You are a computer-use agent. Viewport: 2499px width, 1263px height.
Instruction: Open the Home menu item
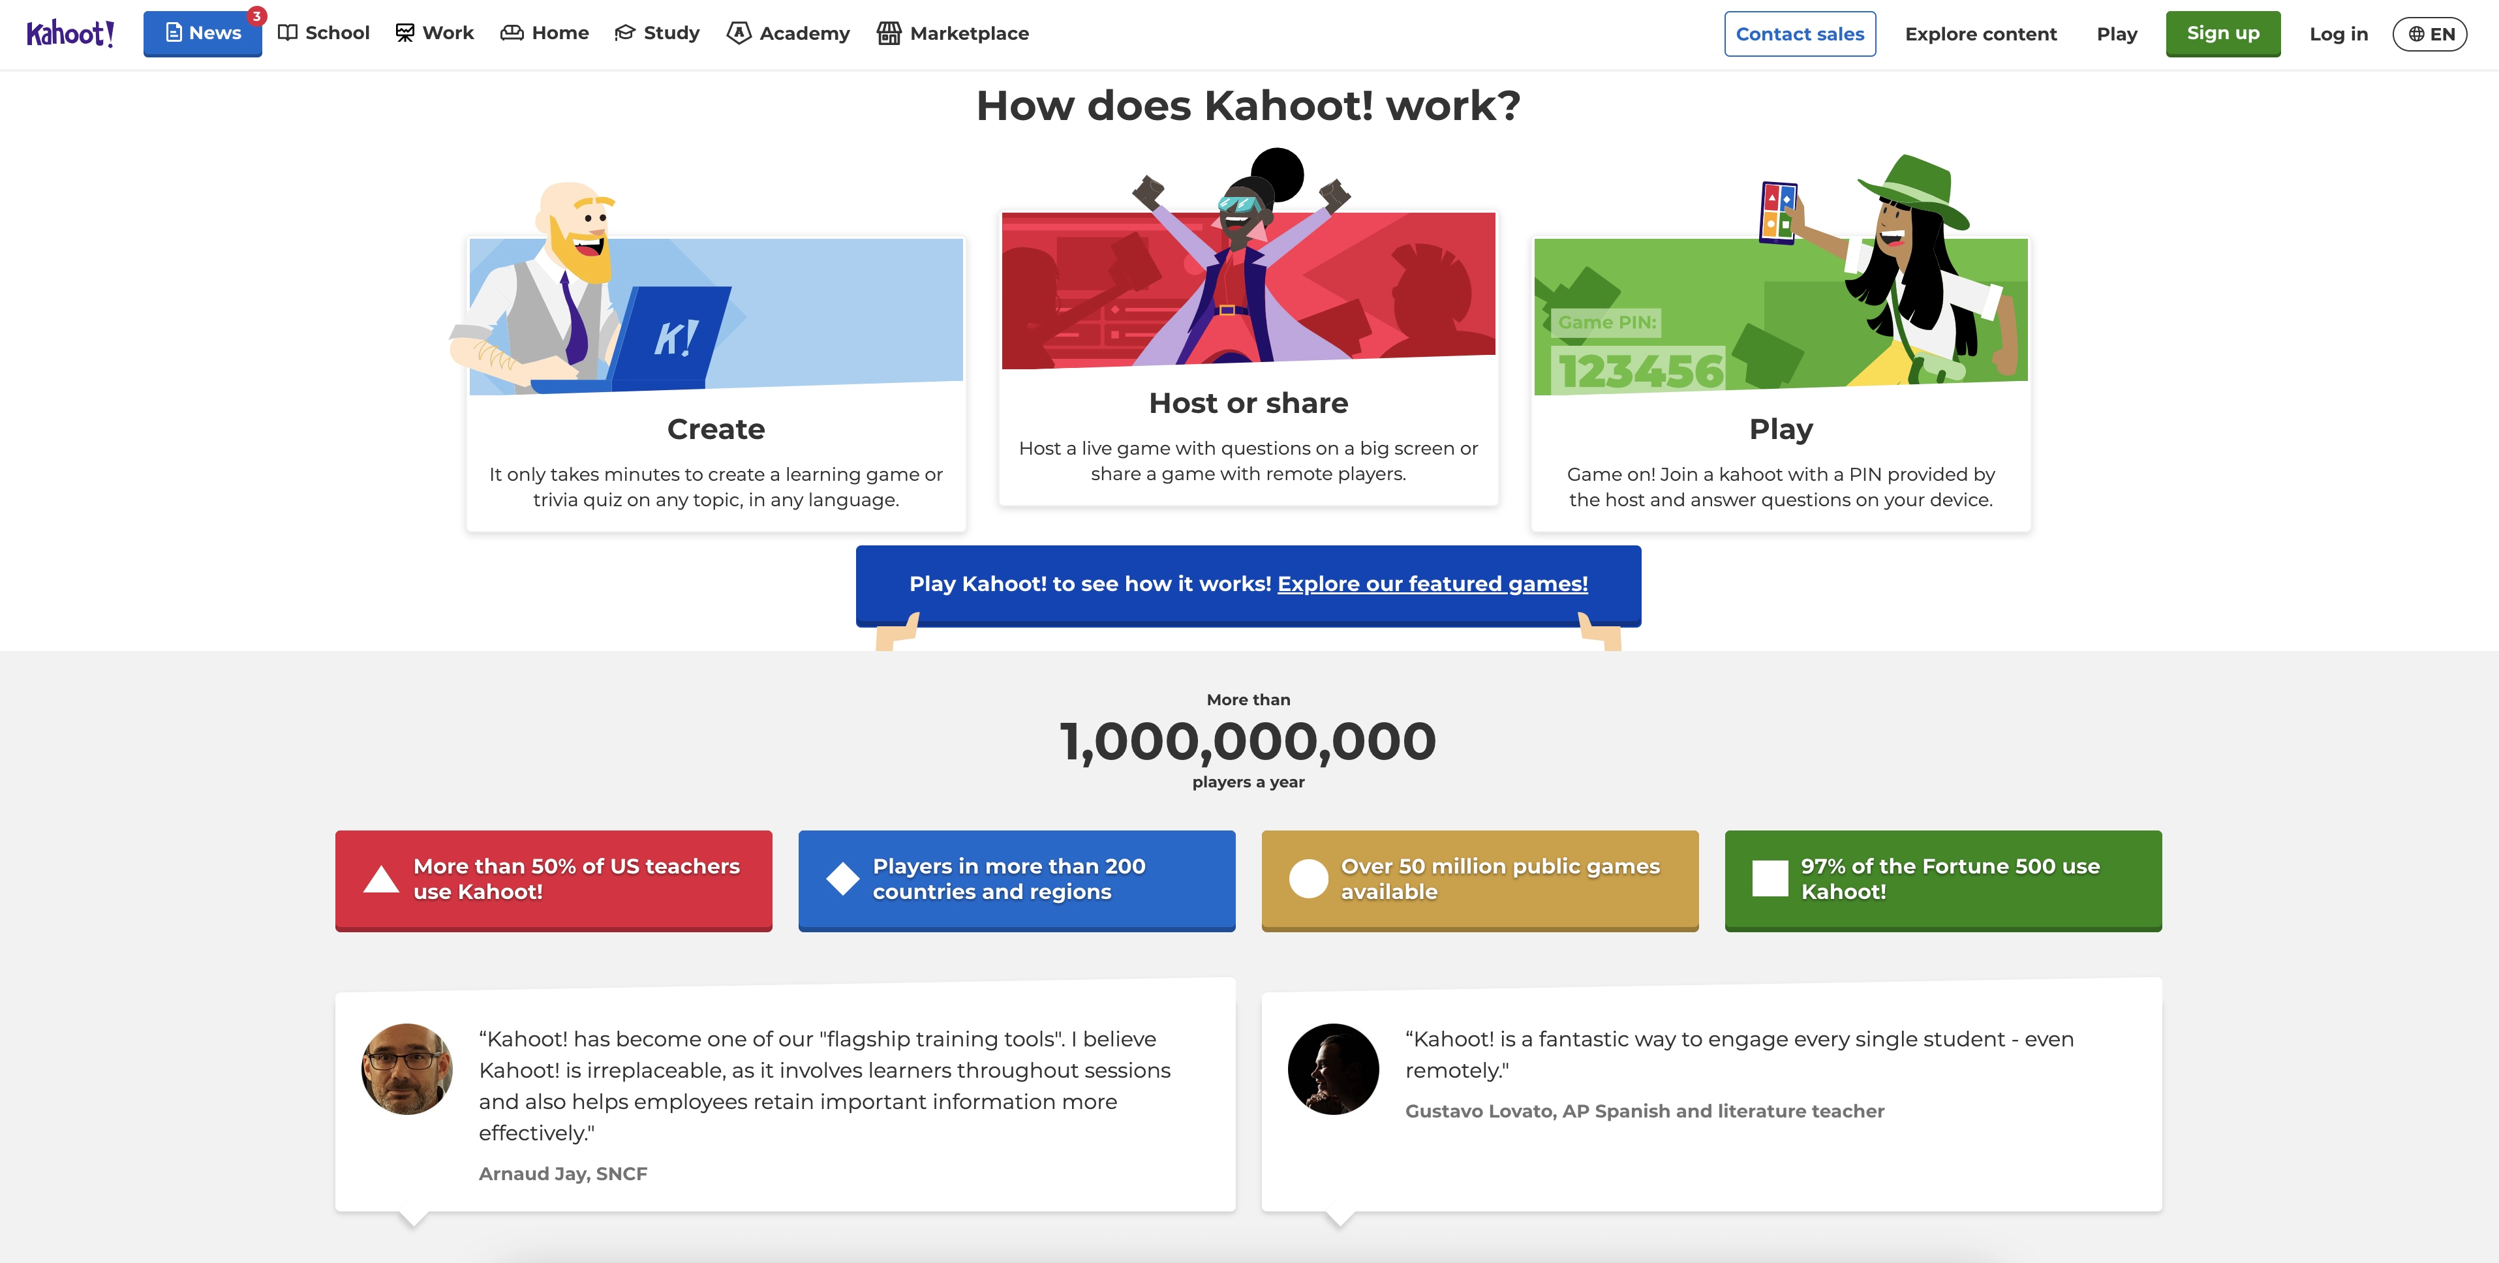(544, 33)
